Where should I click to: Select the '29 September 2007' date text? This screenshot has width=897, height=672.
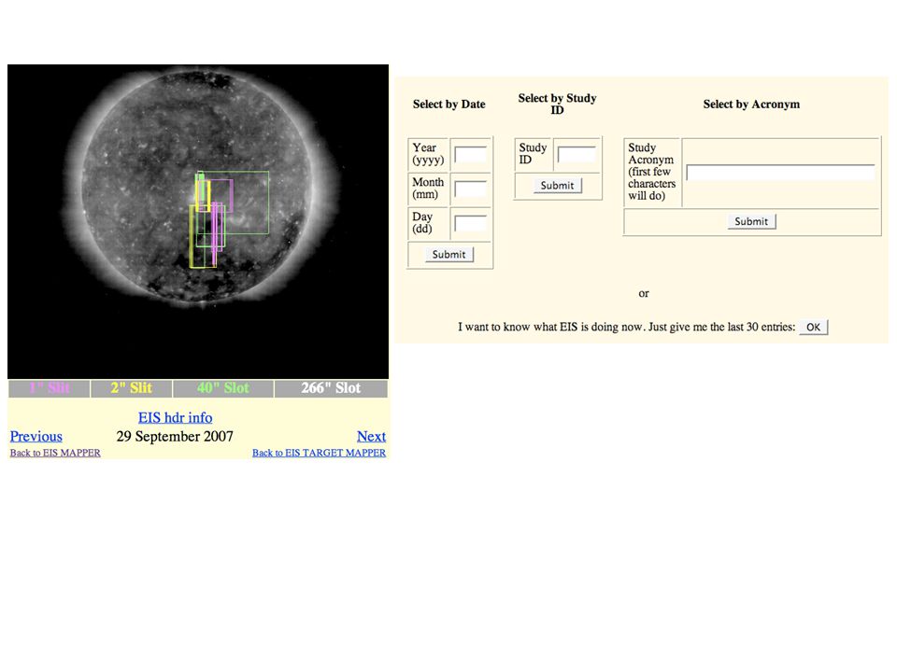(x=175, y=437)
